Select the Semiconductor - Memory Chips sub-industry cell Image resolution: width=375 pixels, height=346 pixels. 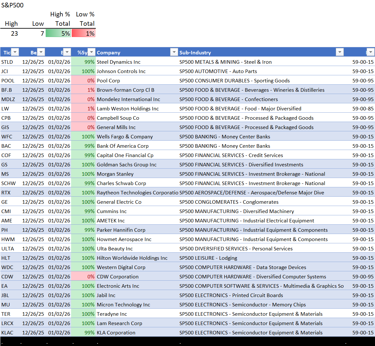261,304
